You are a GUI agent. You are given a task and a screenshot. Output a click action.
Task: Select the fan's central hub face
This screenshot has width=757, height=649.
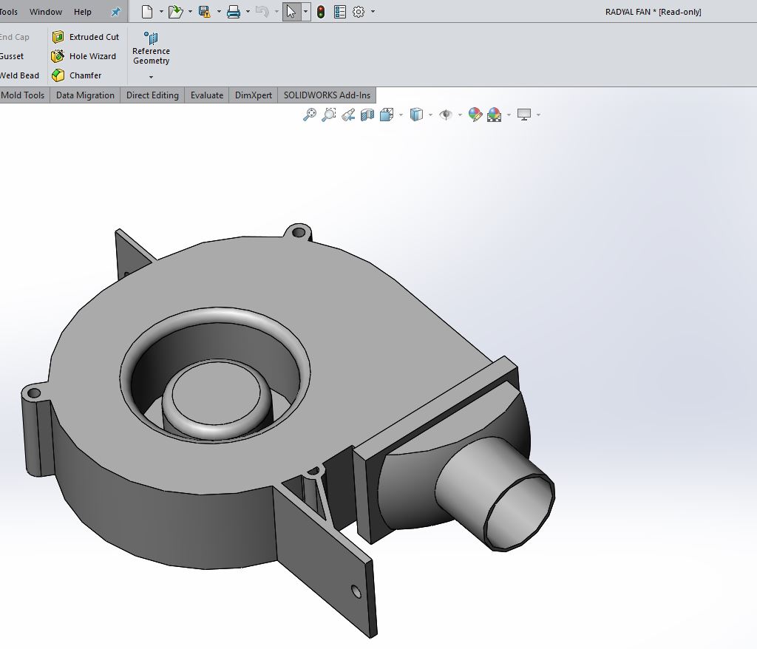click(x=216, y=395)
